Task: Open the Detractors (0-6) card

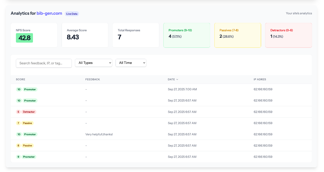Action: (288, 35)
